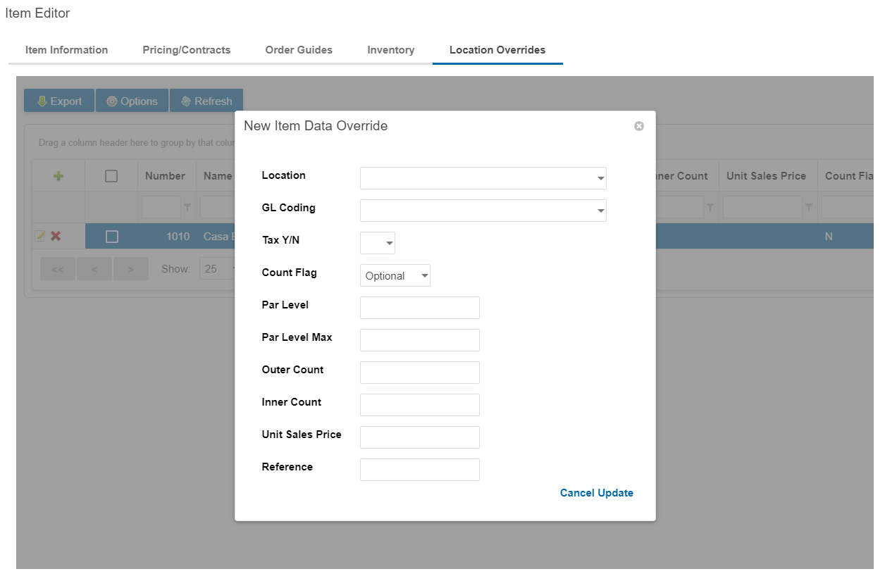The width and height of the screenshot is (885, 581).
Task: Click the green plus add row icon
Action: [x=58, y=176]
